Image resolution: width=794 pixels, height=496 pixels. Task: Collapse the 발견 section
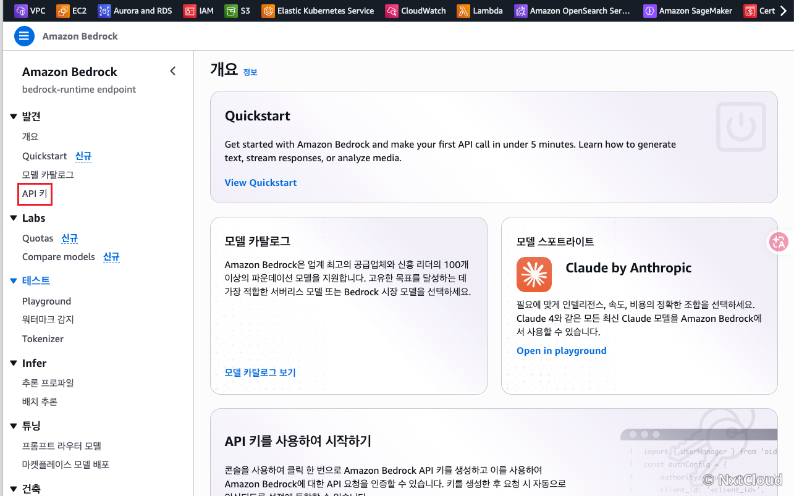click(x=14, y=116)
